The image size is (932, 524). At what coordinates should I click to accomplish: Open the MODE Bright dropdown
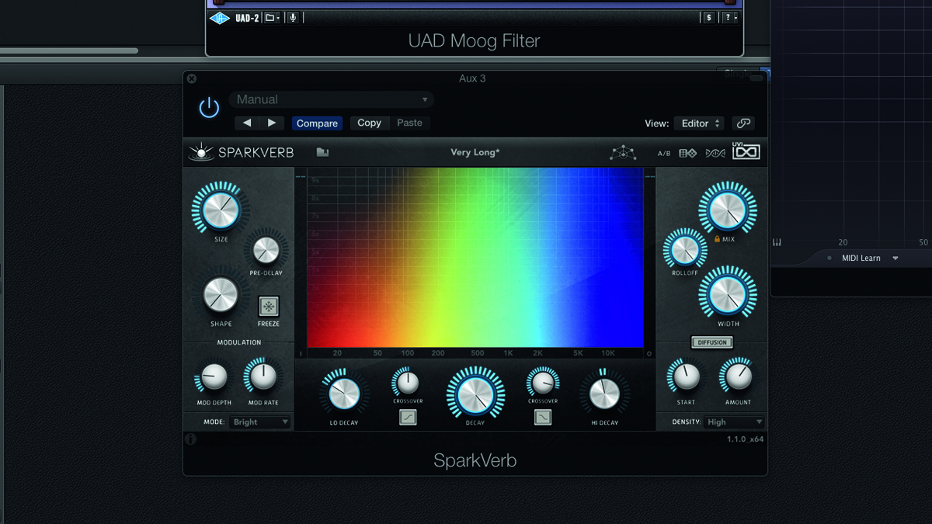260,422
